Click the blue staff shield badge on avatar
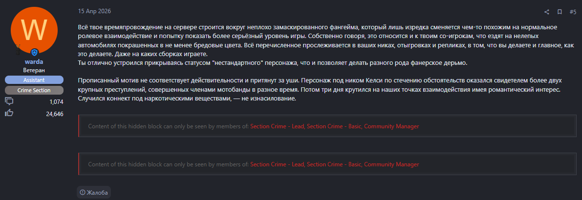Viewport: 582px width, 200px height. point(34,52)
